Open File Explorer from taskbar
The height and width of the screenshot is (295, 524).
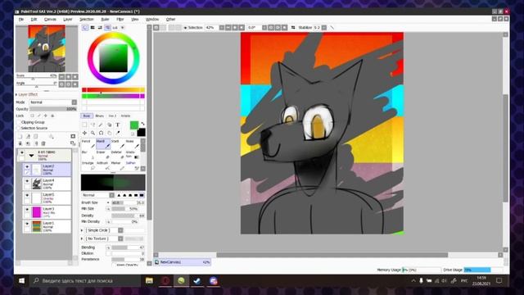[x=149, y=280]
